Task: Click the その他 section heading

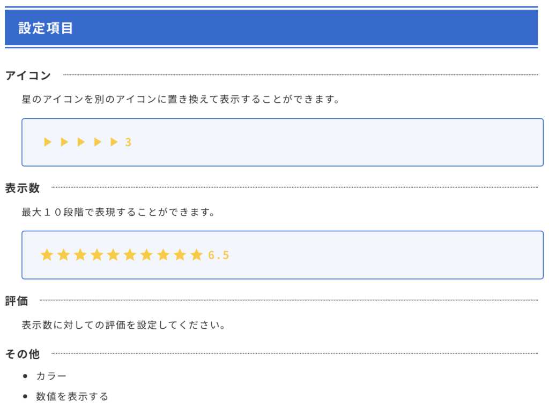Action: pyautogui.click(x=23, y=354)
